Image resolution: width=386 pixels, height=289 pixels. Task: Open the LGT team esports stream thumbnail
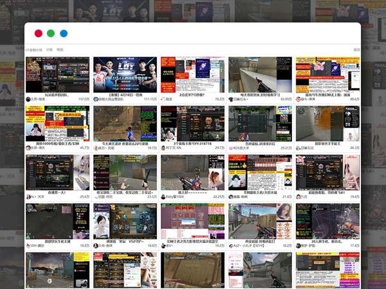pos(125,74)
